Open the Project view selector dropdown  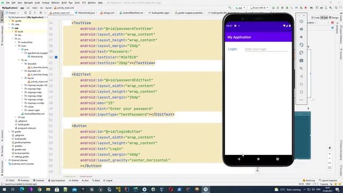coord(12,13)
